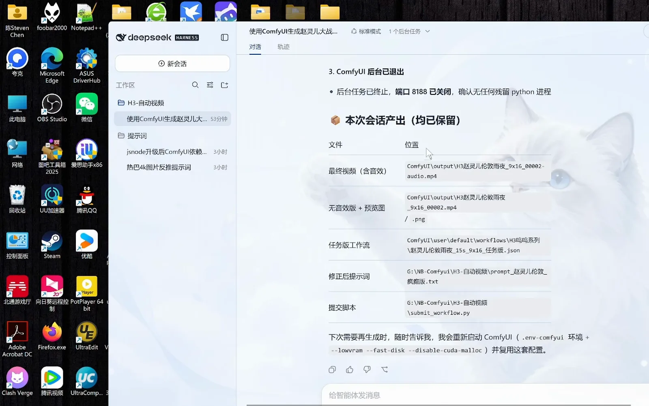Screen dimensions: 649x406
Task: Open 回收站 recycle bin
Action: coord(17,199)
